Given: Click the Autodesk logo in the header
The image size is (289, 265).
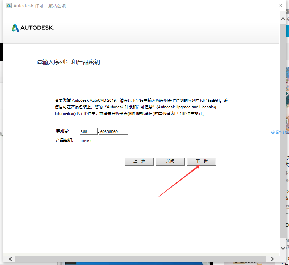Looking at the screenshot, I should tap(33, 28).
